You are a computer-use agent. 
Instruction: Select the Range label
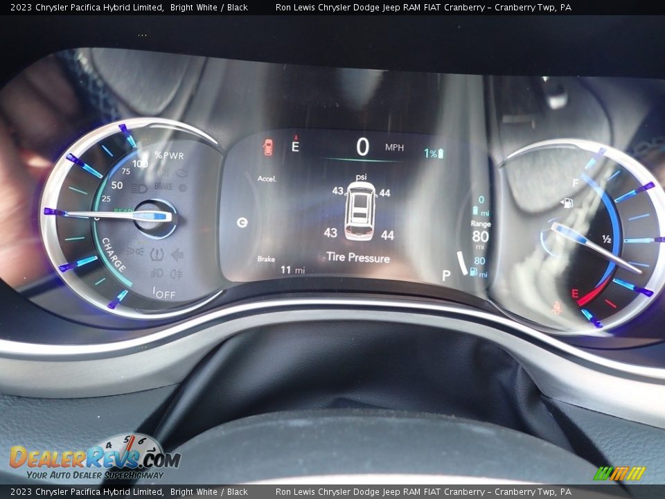pyautogui.click(x=481, y=224)
